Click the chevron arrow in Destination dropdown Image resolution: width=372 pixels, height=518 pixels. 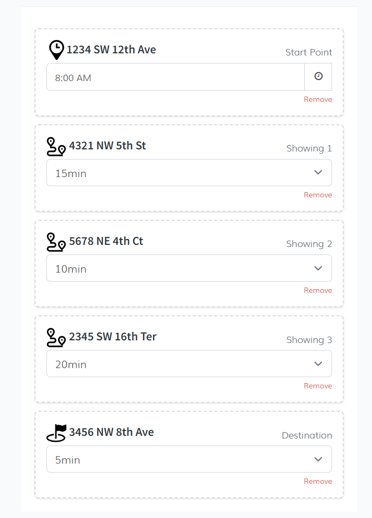pos(318,459)
